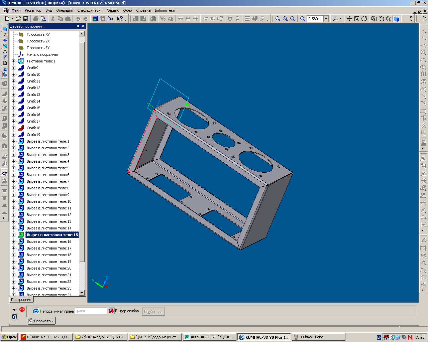Click the New document icon
Image resolution: width=428 pixels, height=342 pixels.
pos(7,19)
